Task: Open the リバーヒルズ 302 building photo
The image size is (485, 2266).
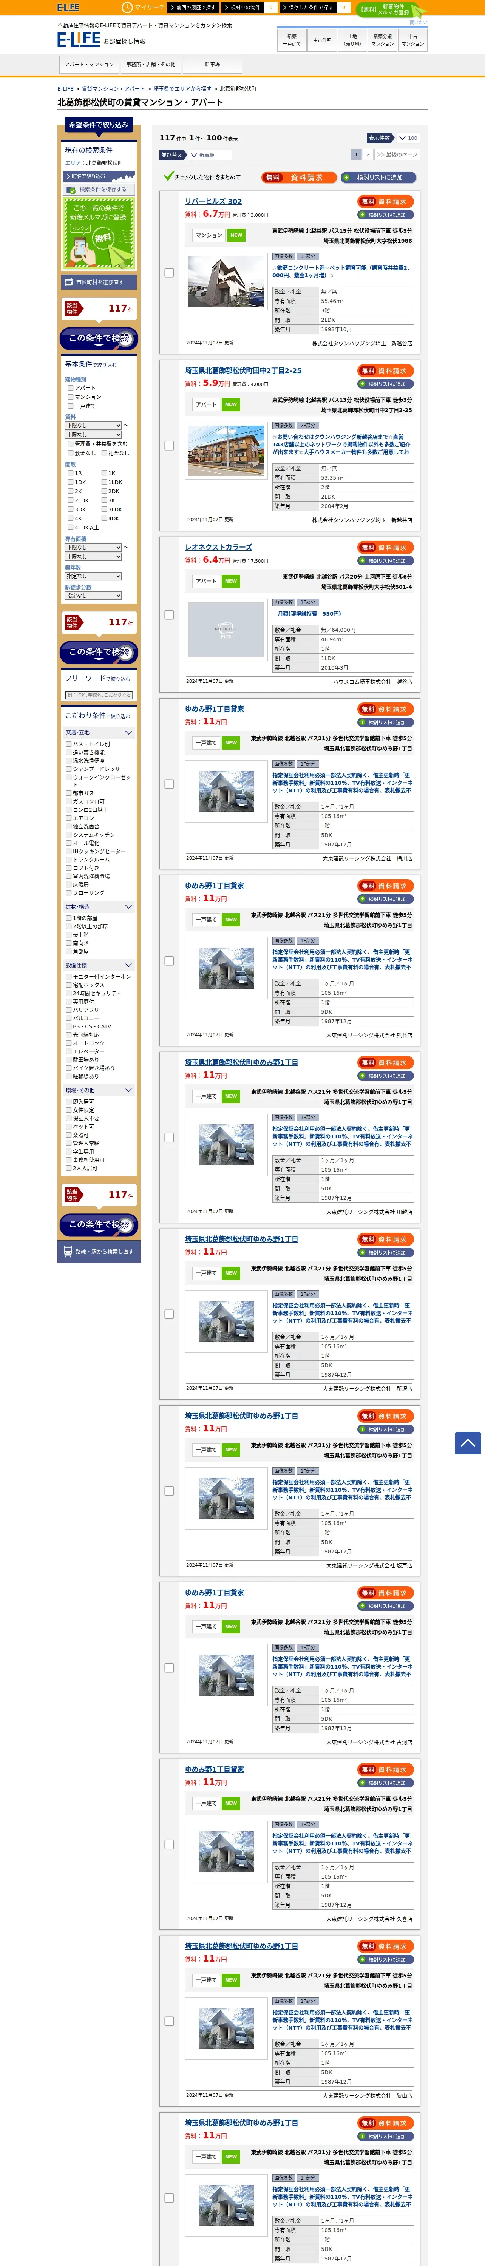Action: click(x=226, y=281)
